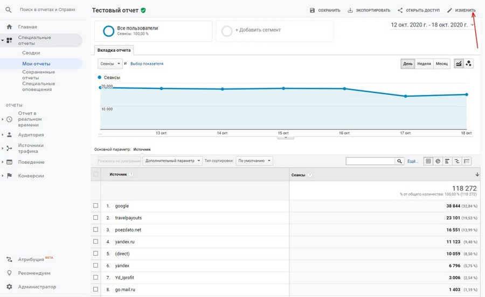Click the table search magnifier button

400,161
